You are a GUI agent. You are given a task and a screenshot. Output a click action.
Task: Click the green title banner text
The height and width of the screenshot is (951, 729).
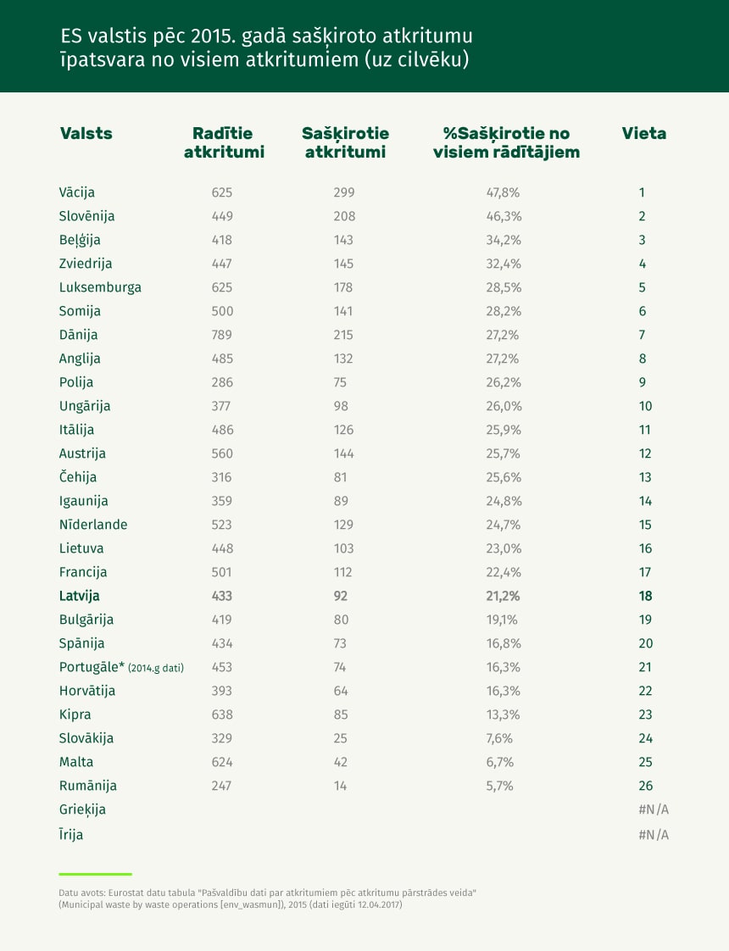pos(266,47)
